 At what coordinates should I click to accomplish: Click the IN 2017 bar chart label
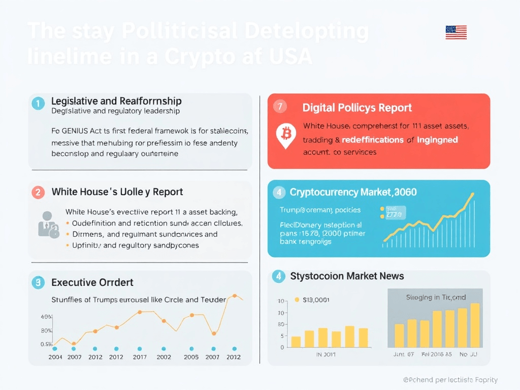tap(326, 354)
